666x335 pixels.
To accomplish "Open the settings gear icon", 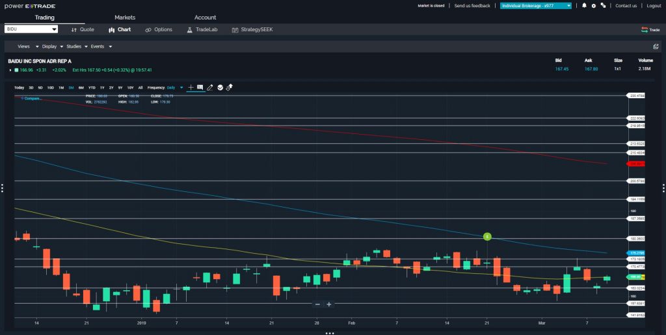I will [x=594, y=6].
